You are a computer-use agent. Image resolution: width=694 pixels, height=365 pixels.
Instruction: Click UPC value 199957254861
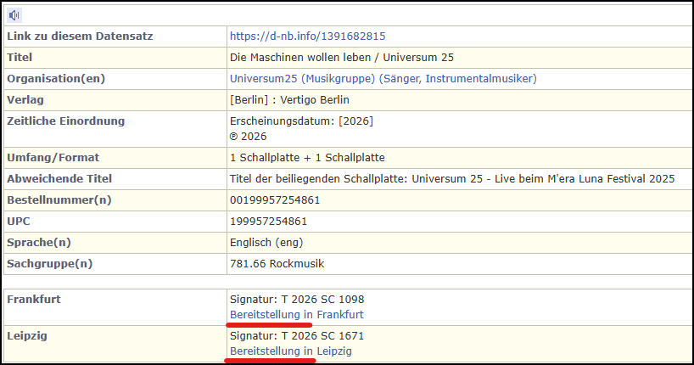[268, 222]
